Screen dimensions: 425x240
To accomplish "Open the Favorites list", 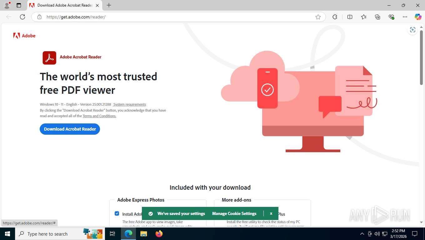I will tap(364, 17).
